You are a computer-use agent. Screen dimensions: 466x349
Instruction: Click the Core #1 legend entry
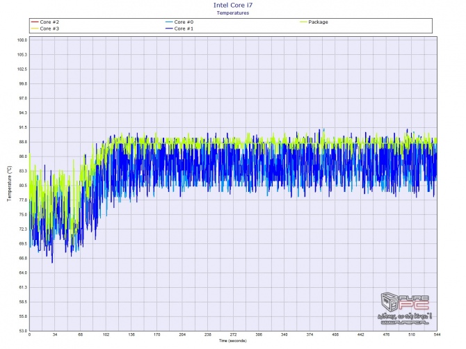pyautogui.click(x=179, y=29)
